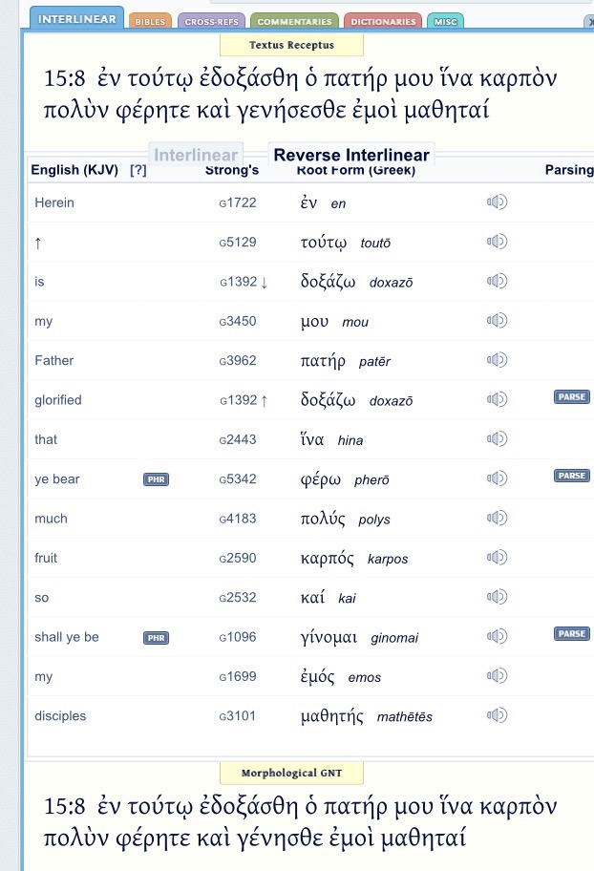Open the Dictionaries tab
Image resolution: width=594 pixels, height=871 pixels.
(x=383, y=21)
